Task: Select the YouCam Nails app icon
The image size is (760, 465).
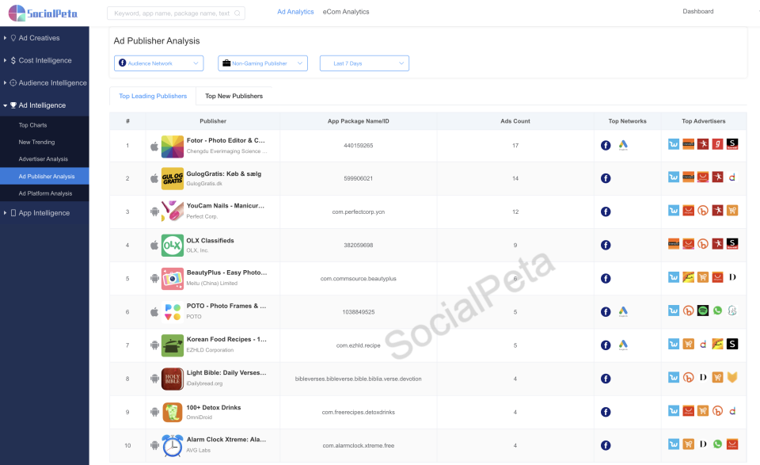Action: (172, 211)
